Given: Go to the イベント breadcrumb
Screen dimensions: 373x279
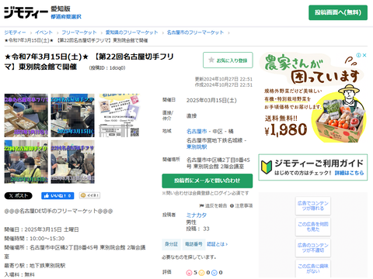Looking at the screenshot, I should tap(44, 33).
